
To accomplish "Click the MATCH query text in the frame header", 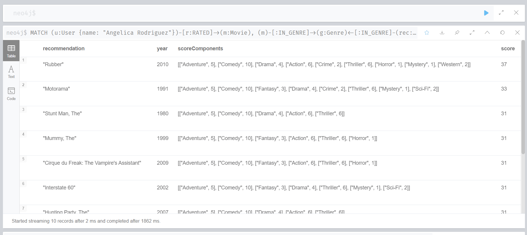I will click(x=223, y=33).
